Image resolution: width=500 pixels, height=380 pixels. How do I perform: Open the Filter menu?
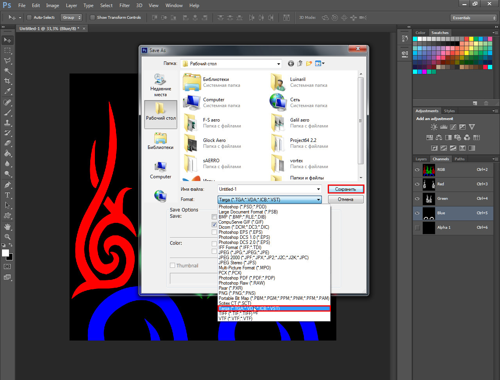point(125,5)
